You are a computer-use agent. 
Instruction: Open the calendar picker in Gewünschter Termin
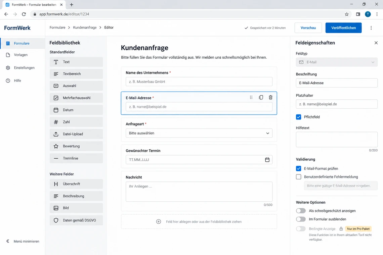[x=267, y=160]
